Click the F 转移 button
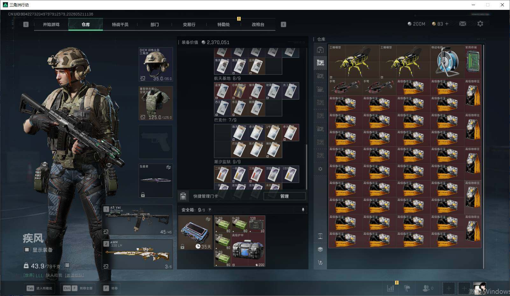Viewport: 510px width, 296px height. (111, 288)
